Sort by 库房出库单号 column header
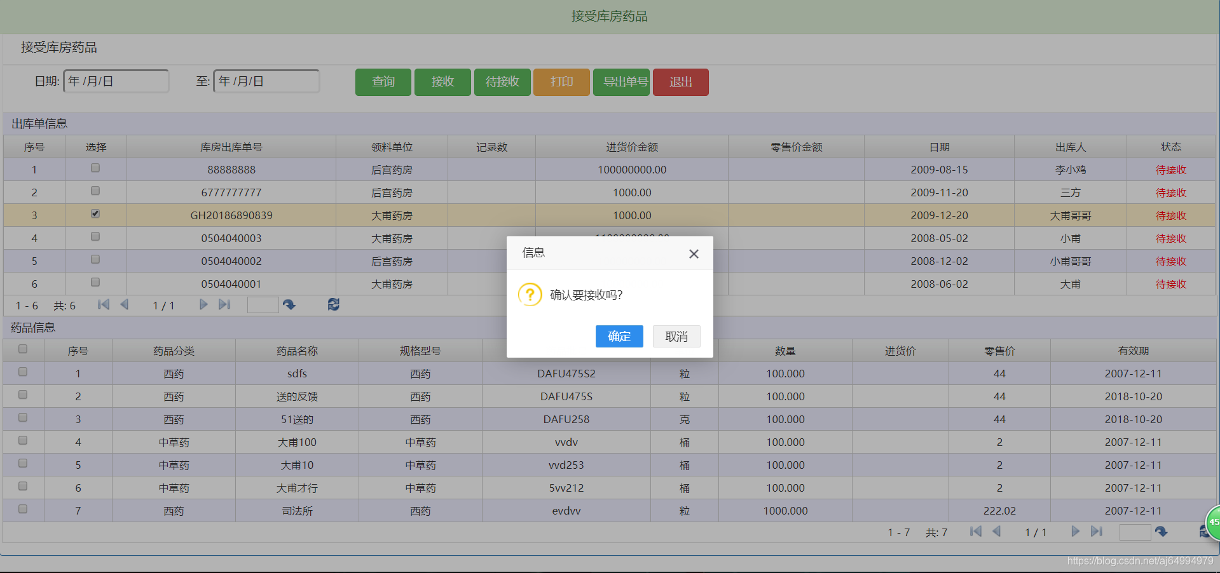Image resolution: width=1220 pixels, height=573 pixels. pyautogui.click(x=231, y=147)
